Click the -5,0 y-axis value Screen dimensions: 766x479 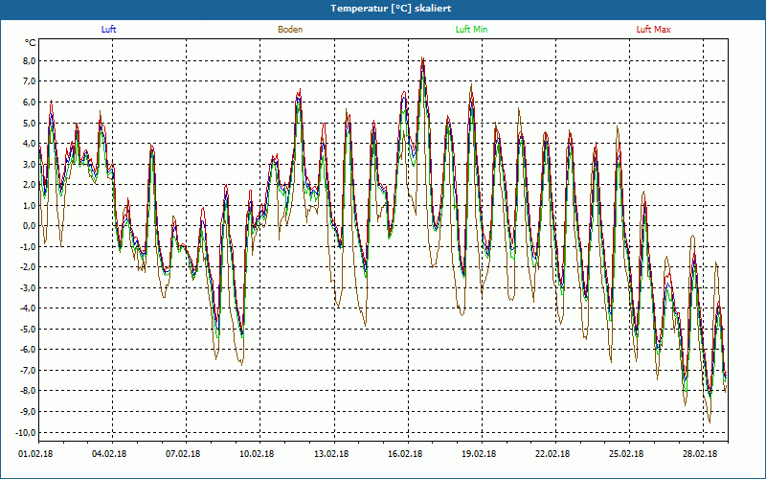pos(27,330)
